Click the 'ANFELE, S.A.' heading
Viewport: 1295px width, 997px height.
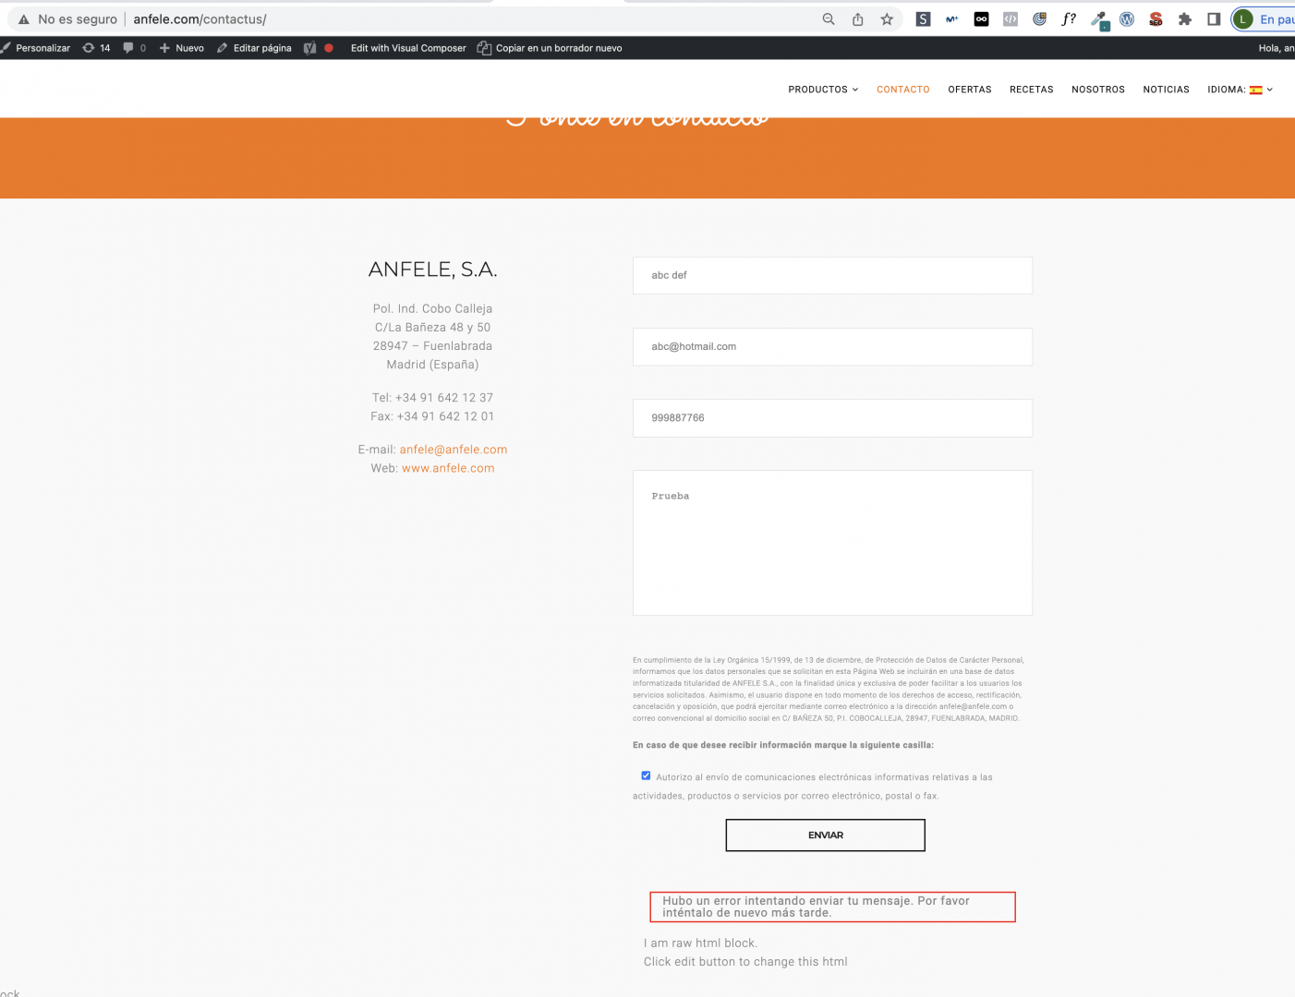[x=432, y=270]
